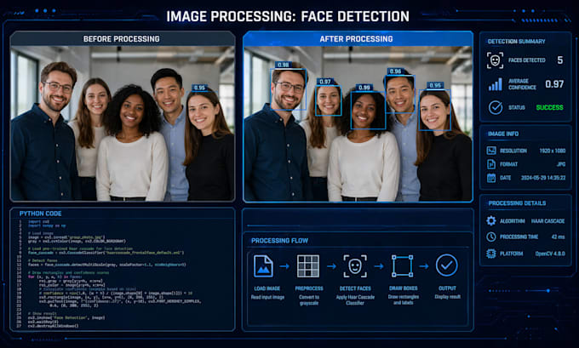Click the 0.99 confidence label
Screen dimensions: 579x348
[x=364, y=88]
